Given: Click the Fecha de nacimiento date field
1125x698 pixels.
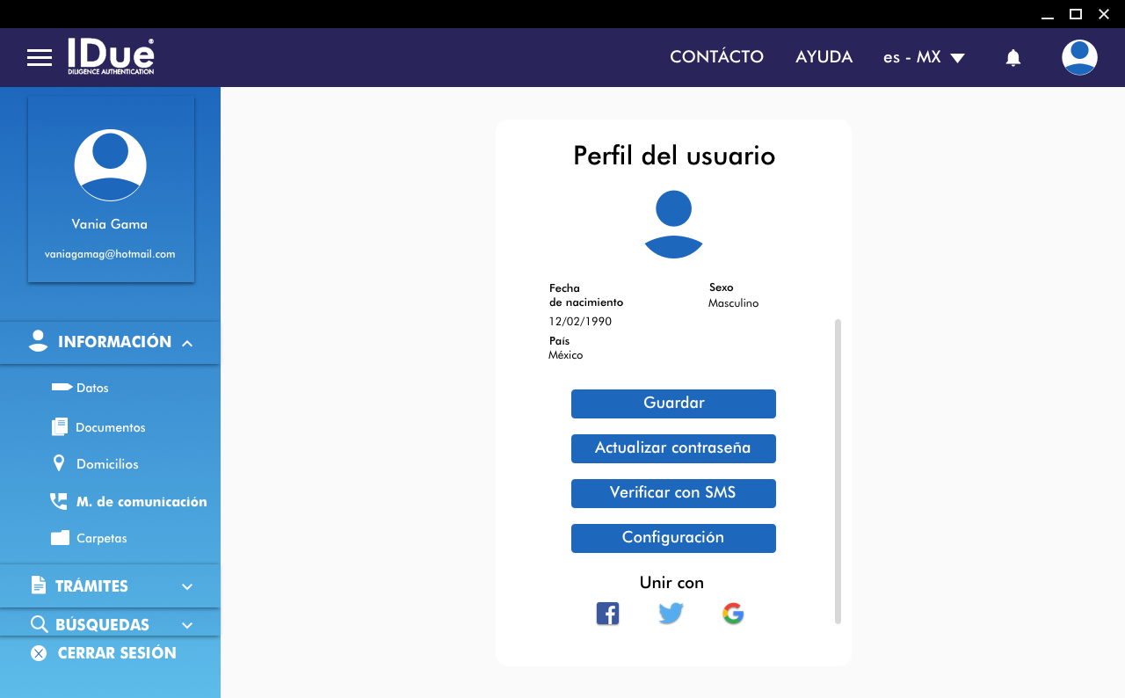Looking at the screenshot, I should click(x=580, y=322).
